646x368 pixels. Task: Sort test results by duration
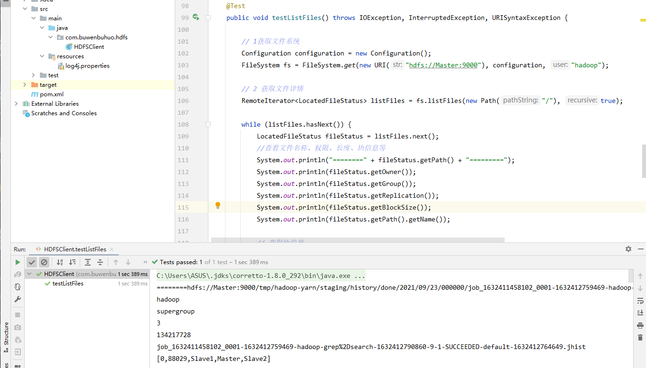tap(72, 262)
